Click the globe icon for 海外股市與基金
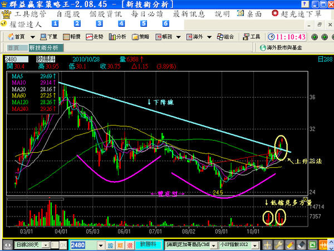 pyautogui.click(x=263, y=47)
